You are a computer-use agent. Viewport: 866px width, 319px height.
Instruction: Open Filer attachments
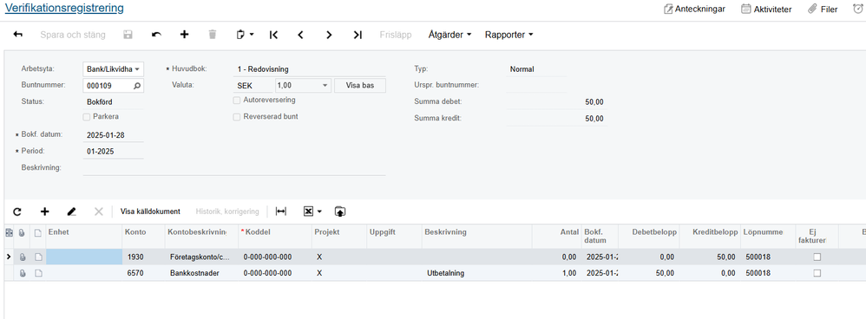pyautogui.click(x=823, y=9)
